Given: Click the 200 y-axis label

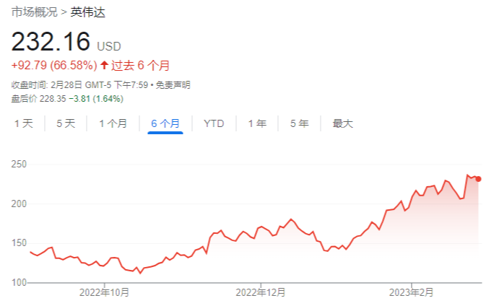Looking at the screenshot, I should pos(19,204).
